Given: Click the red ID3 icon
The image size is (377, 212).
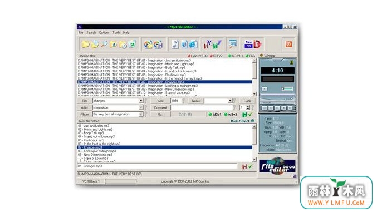Looking at the screenshot, I should [257, 44].
